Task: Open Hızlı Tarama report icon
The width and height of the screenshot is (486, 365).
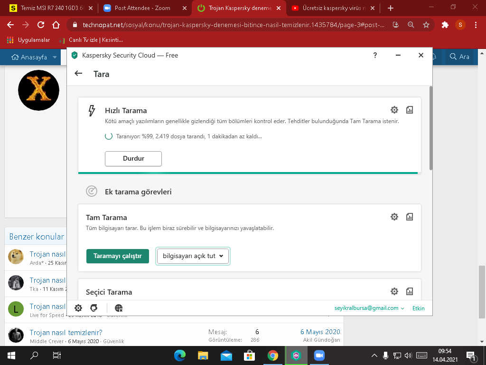Action: click(410, 110)
